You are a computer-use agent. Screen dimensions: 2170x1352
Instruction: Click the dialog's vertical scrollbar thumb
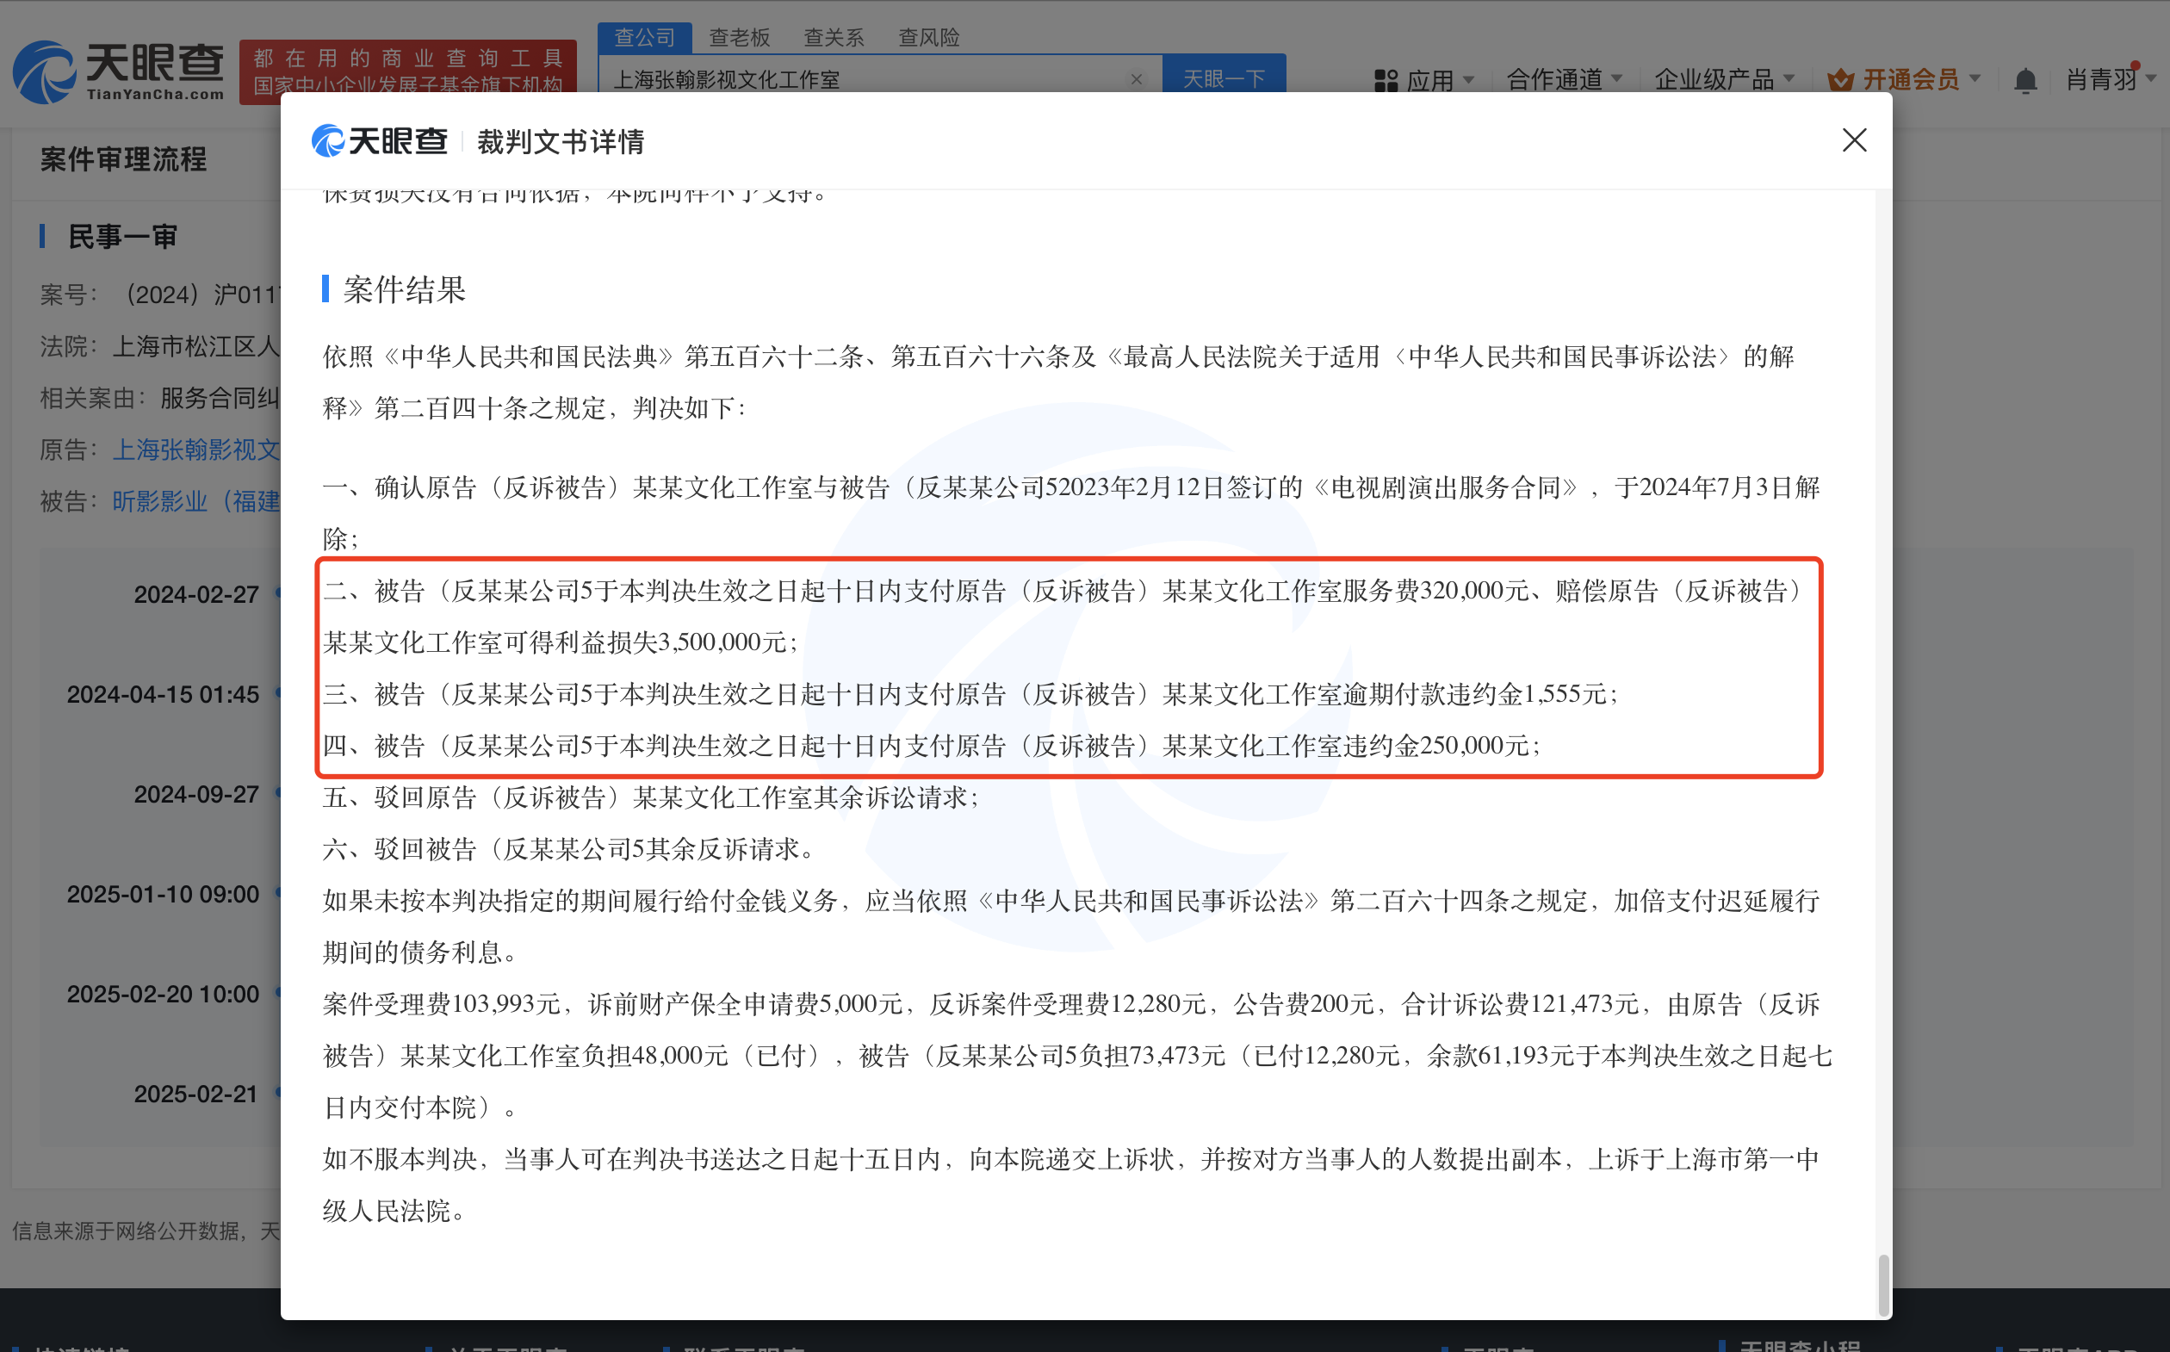tap(1883, 1284)
